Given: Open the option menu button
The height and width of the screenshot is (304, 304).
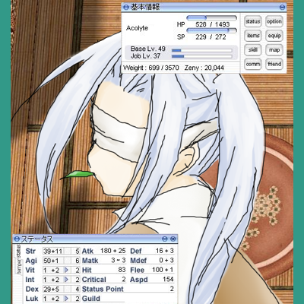Looking at the screenshot, I should coord(274,21).
